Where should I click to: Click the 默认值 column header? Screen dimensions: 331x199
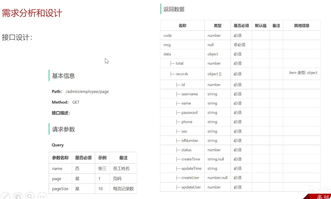(x=261, y=26)
